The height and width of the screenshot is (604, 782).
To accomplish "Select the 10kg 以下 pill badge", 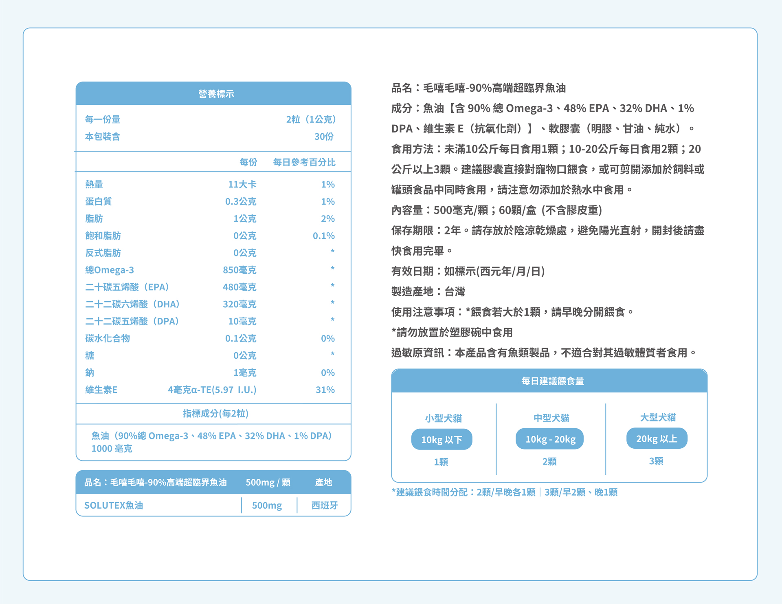I will click(x=442, y=439).
